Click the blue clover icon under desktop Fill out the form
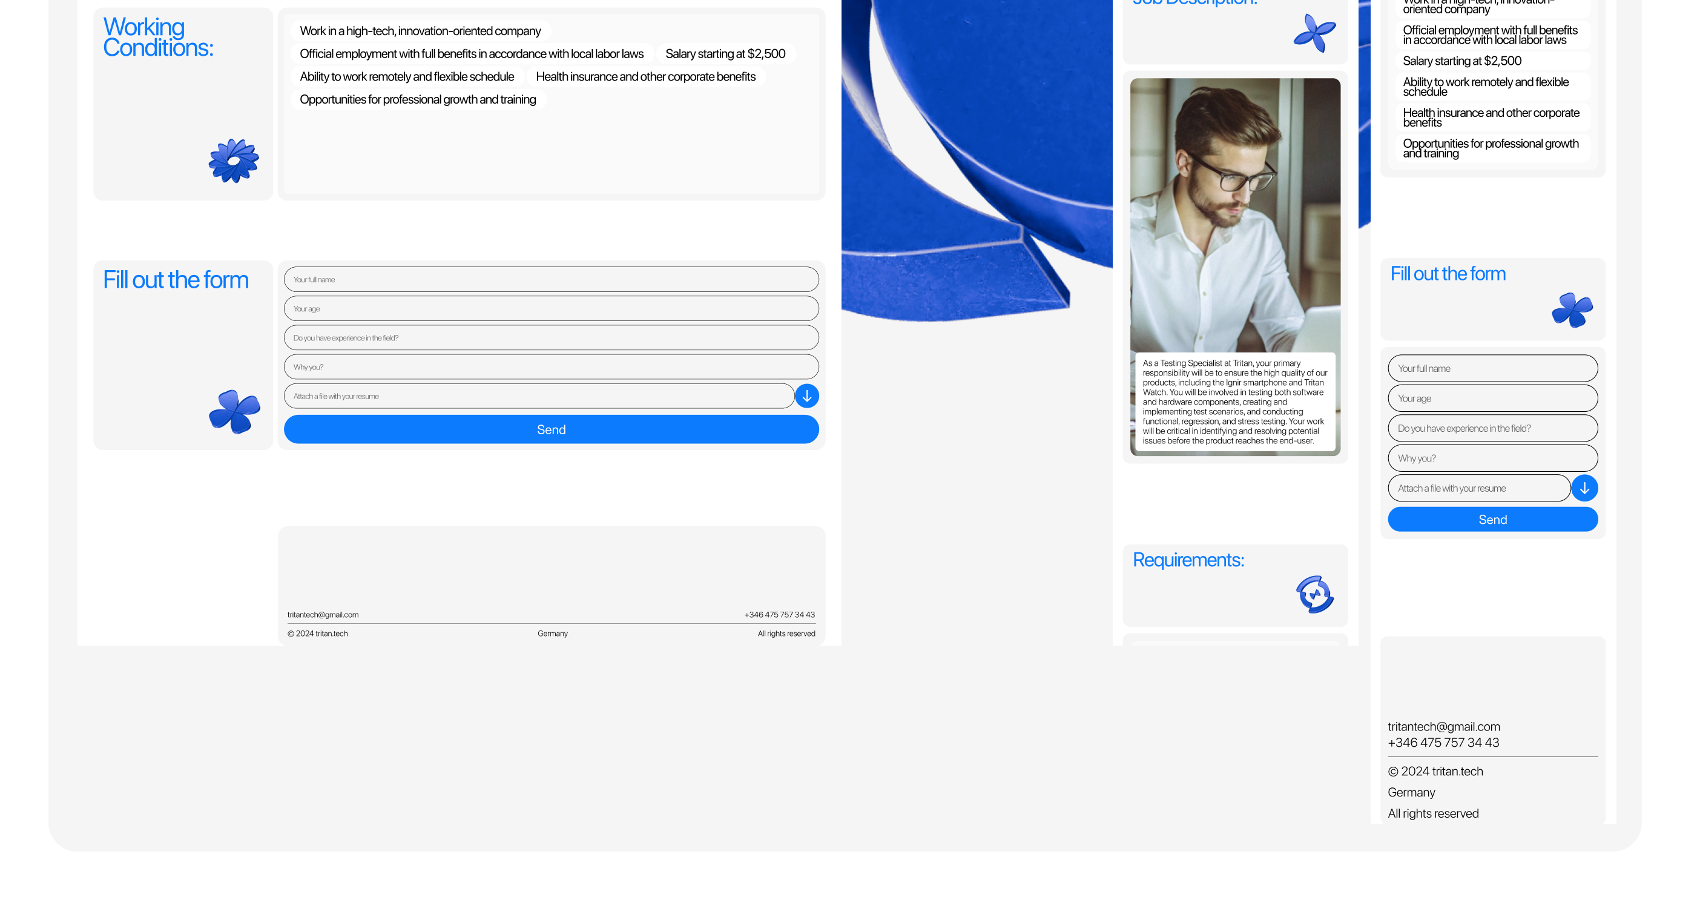1700x900 pixels. (234, 411)
